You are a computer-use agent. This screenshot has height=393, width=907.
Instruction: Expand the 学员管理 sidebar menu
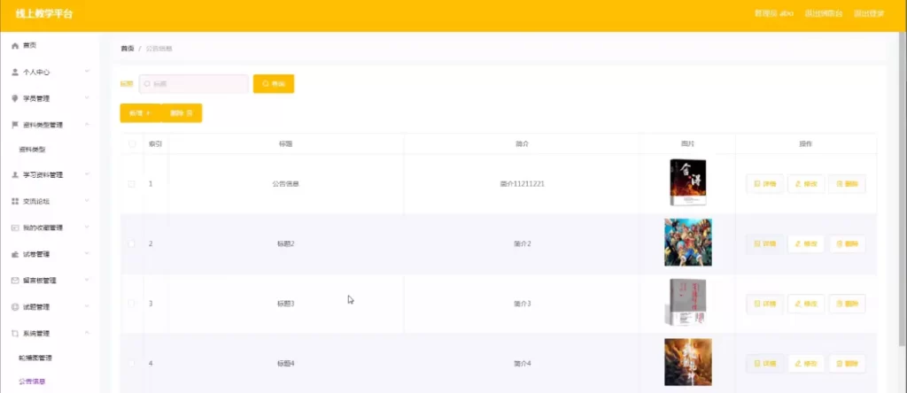pos(50,98)
